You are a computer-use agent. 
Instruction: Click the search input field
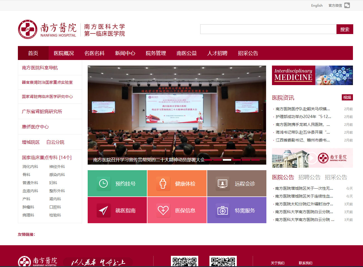(x=268, y=29)
